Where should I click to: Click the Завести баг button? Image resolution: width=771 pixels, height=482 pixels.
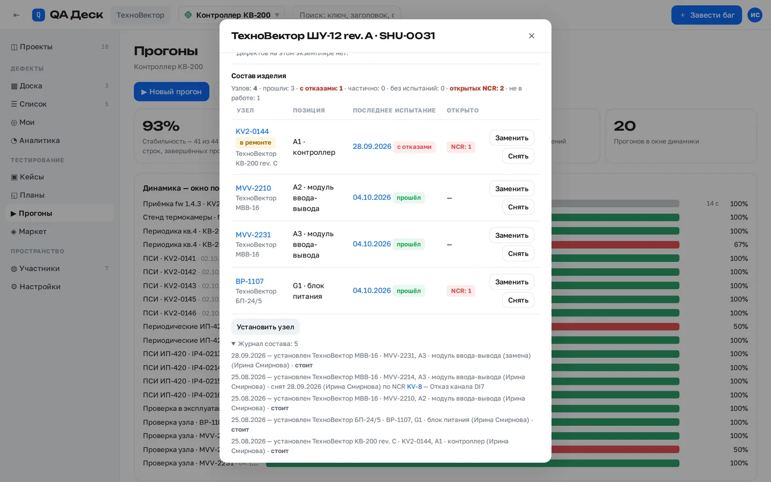707,15
